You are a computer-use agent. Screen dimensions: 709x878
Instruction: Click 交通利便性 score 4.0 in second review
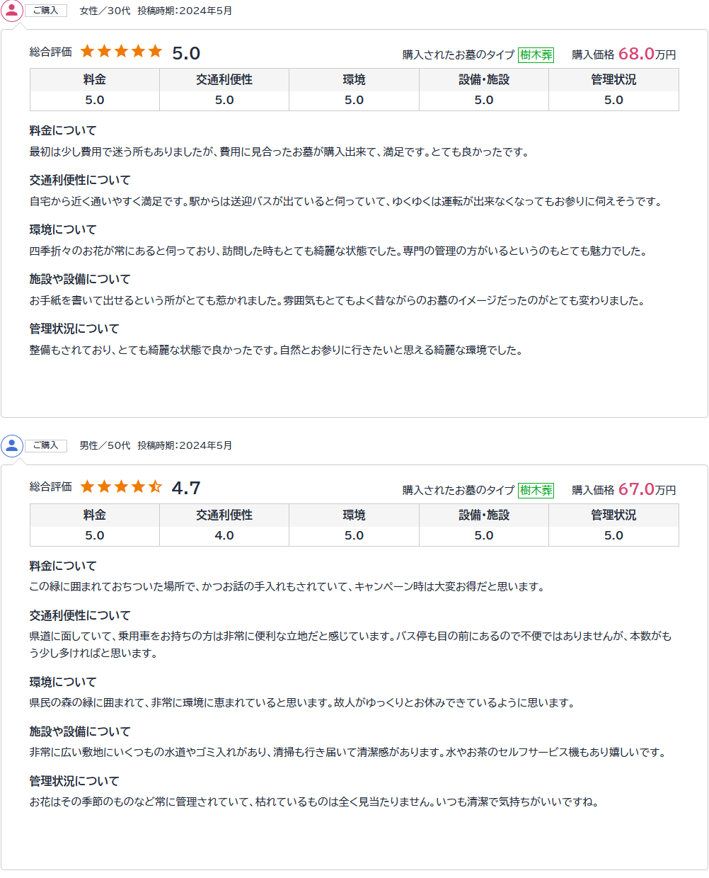click(224, 536)
